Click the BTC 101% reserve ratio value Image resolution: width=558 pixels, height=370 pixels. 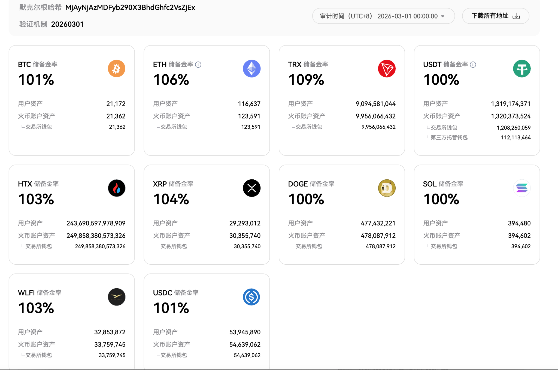pos(36,80)
